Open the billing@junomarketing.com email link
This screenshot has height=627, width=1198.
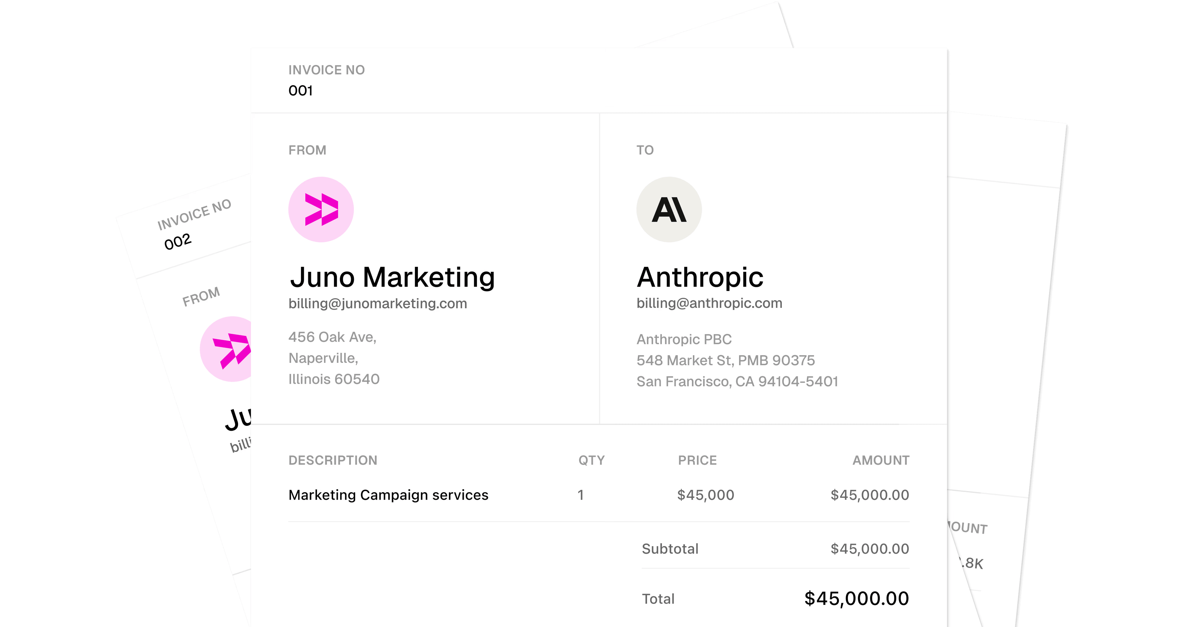tap(378, 303)
